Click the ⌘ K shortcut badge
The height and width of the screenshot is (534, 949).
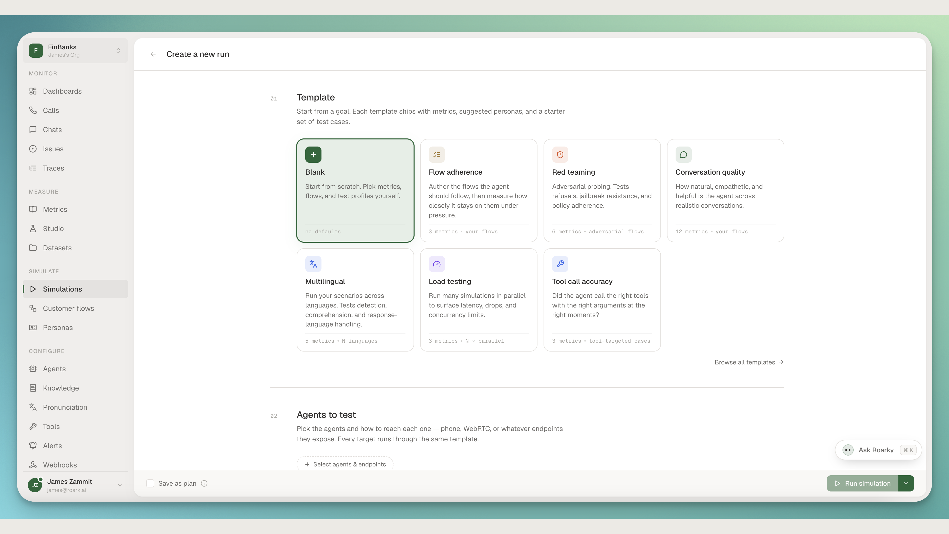(x=908, y=450)
